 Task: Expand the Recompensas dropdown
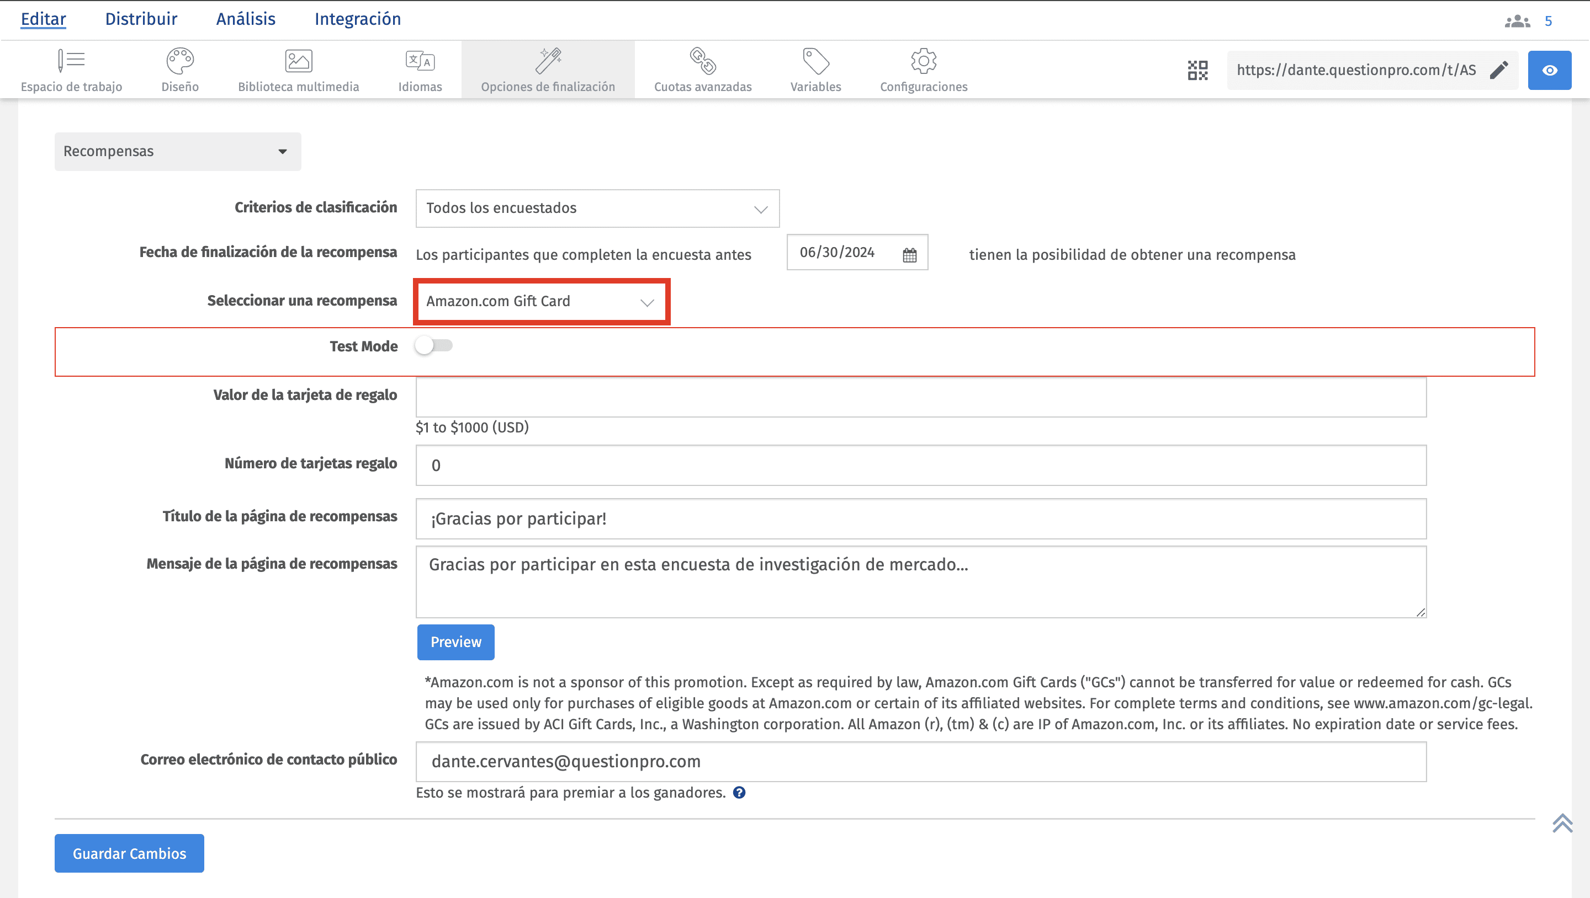pos(178,152)
